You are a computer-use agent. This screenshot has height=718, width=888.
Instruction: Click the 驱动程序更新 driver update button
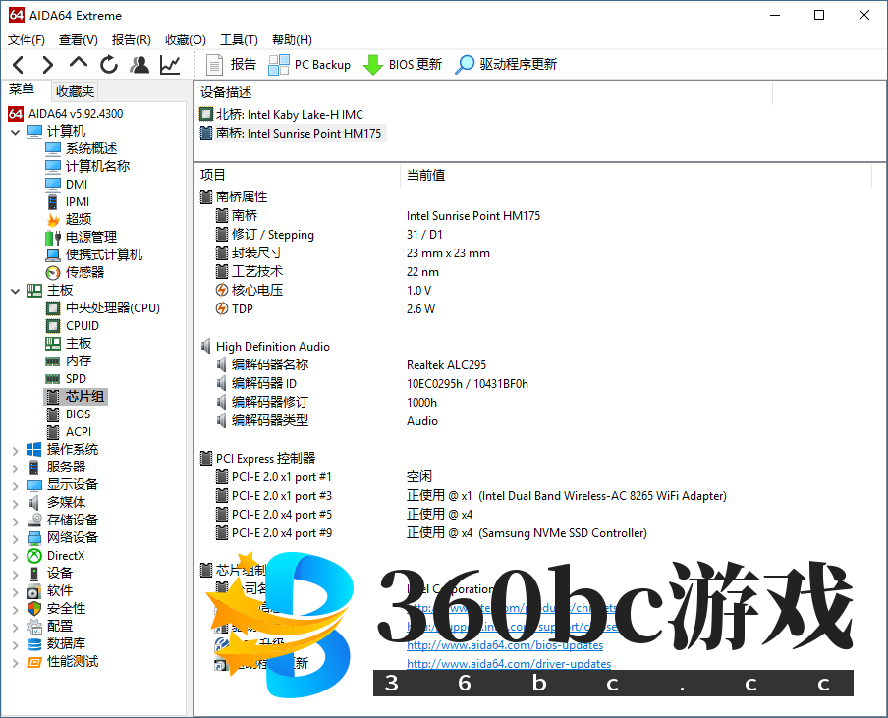pyautogui.click(x=506, y=65)
